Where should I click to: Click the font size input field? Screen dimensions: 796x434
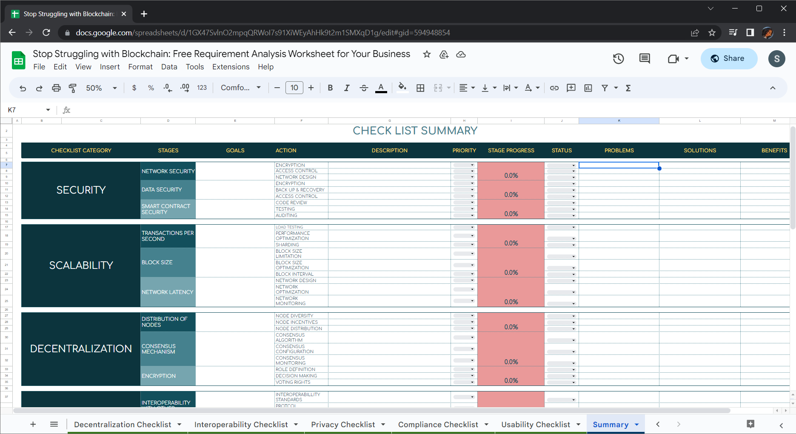294,88
